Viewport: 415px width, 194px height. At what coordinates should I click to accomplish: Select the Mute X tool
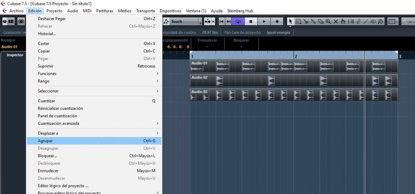point(335,21)
